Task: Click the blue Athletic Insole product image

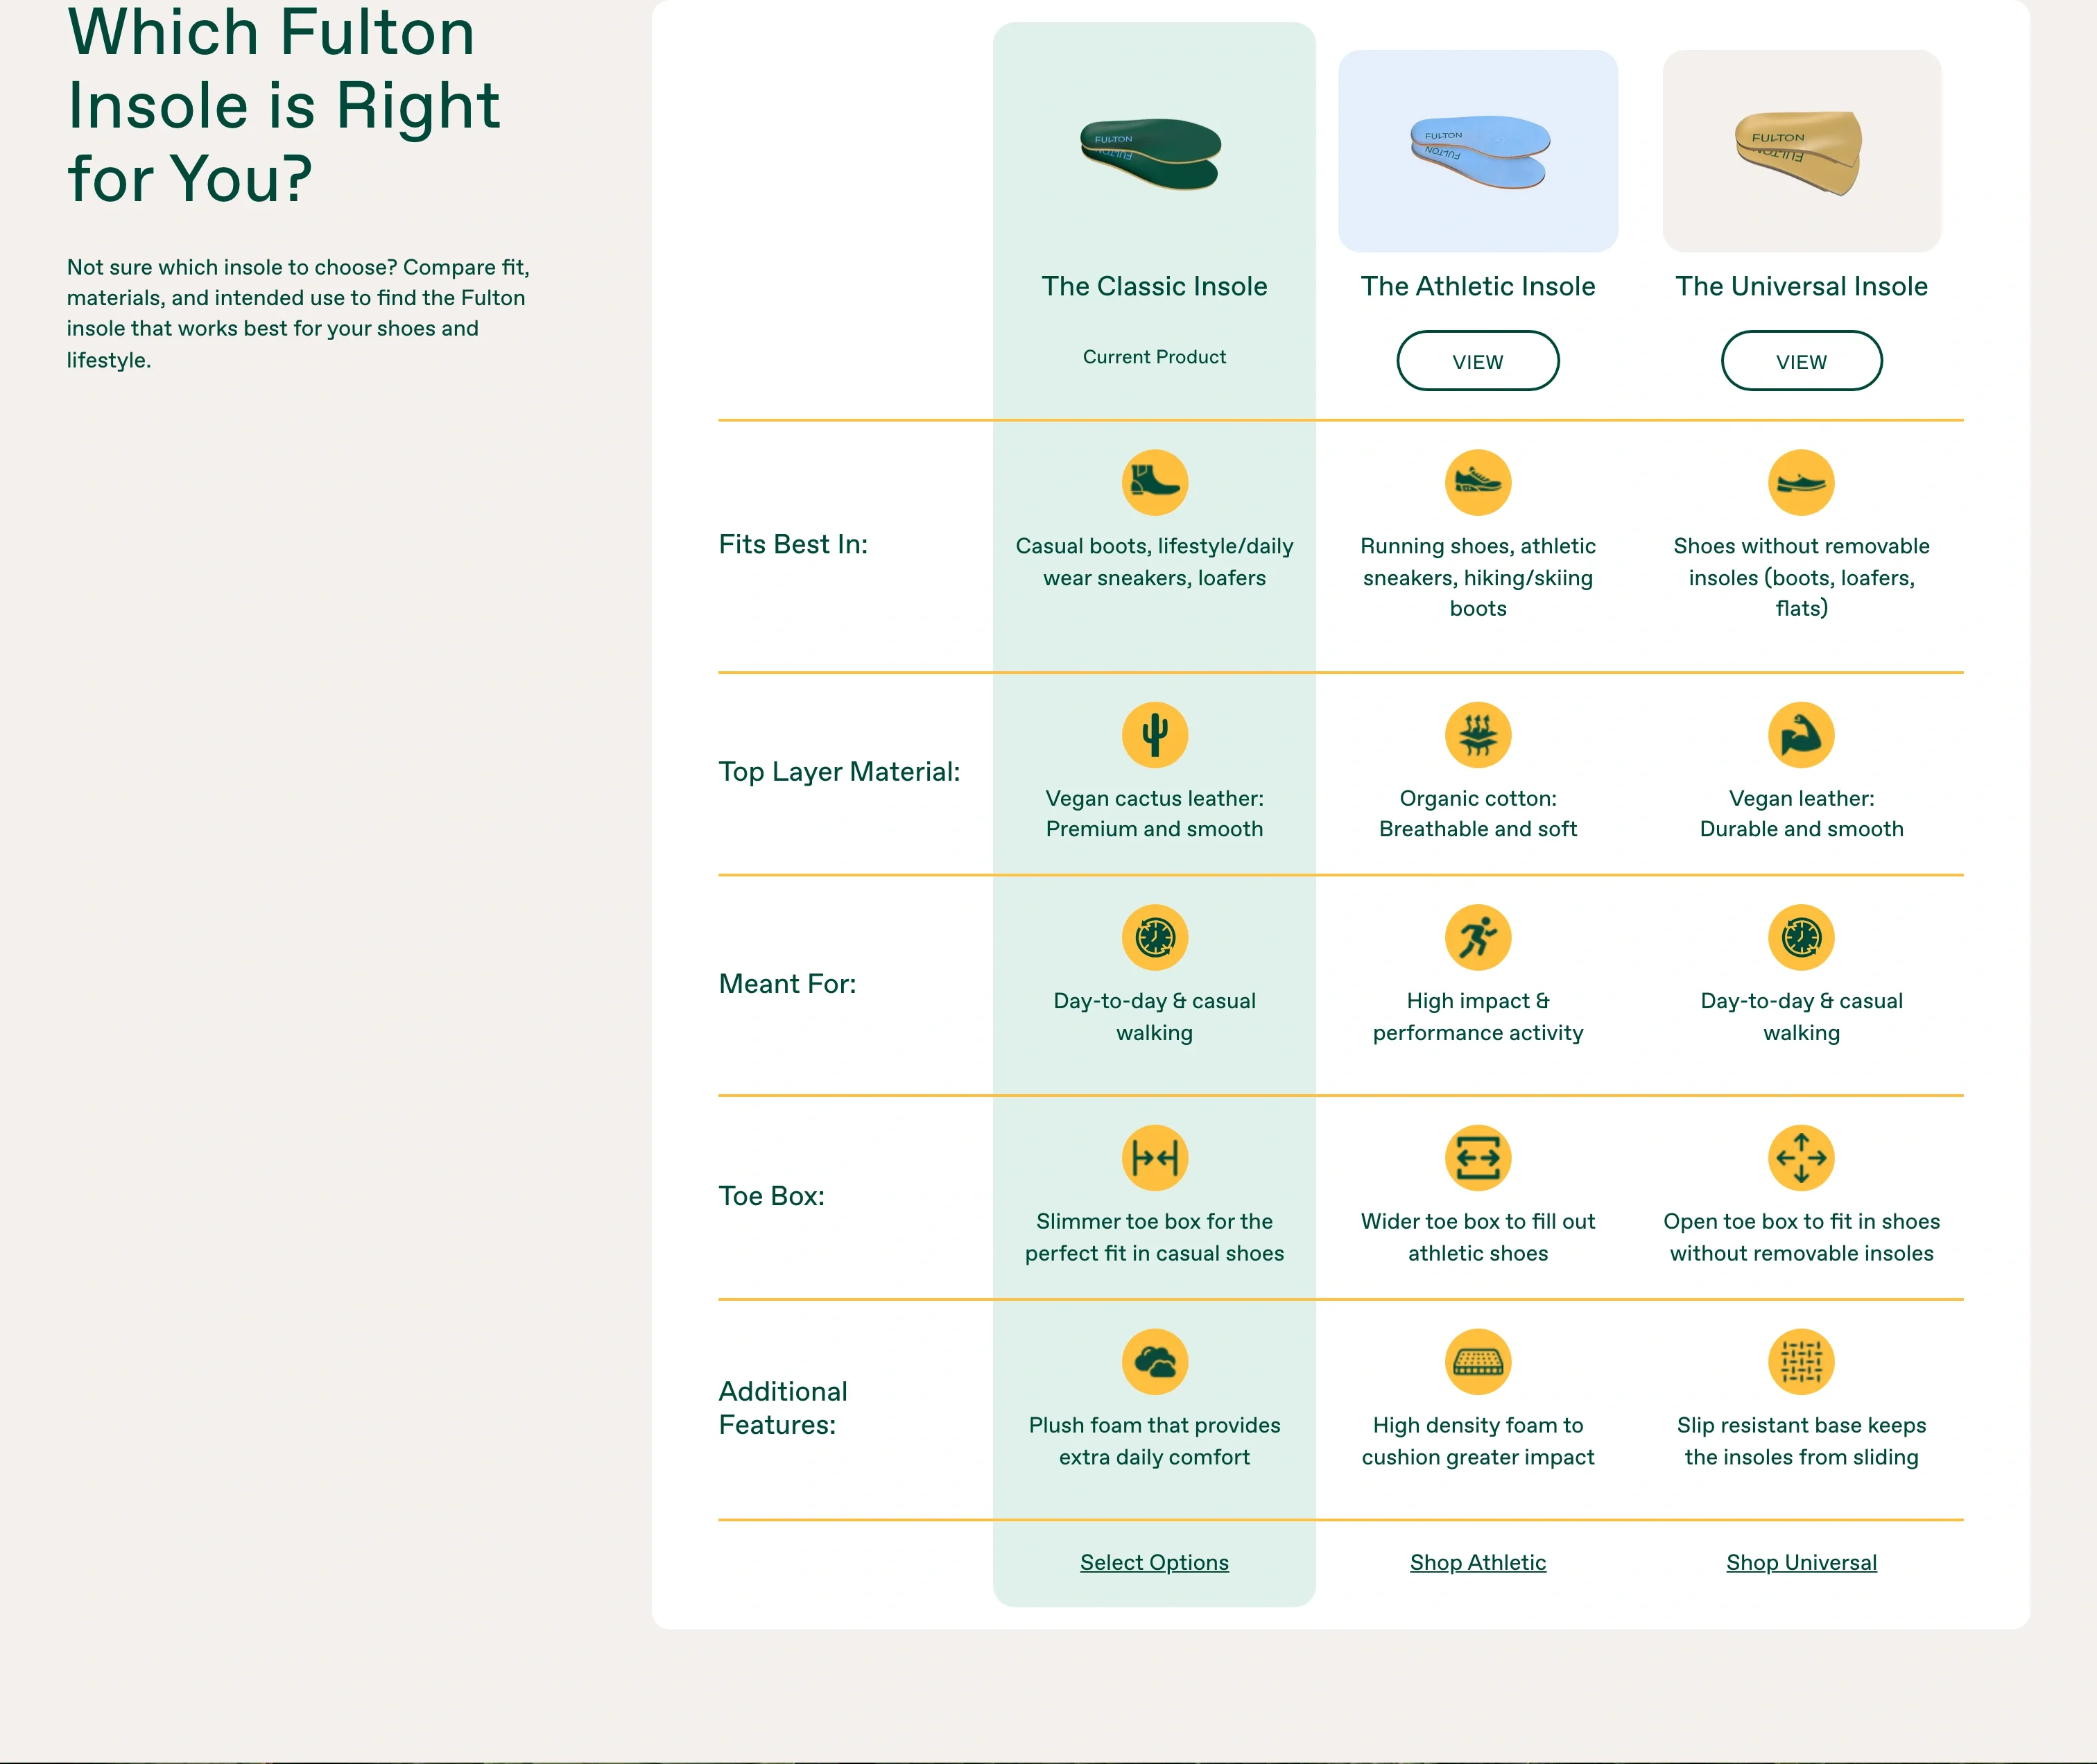Action: pos(1477,151)
